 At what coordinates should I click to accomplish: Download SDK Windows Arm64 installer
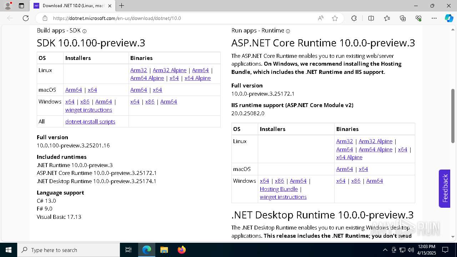point(104,101)
